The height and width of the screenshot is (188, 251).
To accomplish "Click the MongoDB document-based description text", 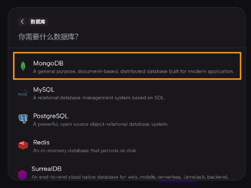I will point(133,71).
